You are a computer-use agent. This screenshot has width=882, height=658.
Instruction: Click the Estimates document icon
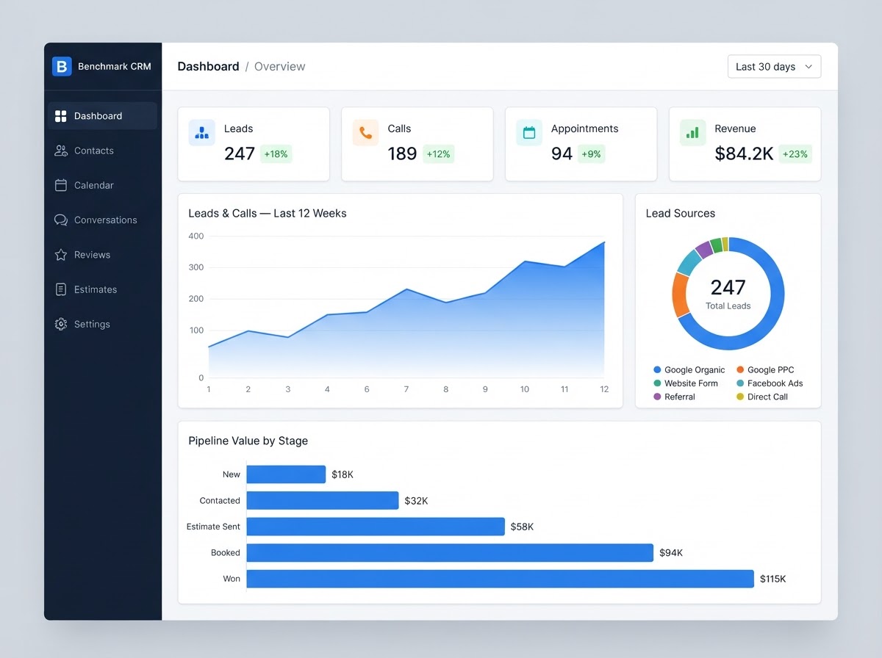pos(61,289)
